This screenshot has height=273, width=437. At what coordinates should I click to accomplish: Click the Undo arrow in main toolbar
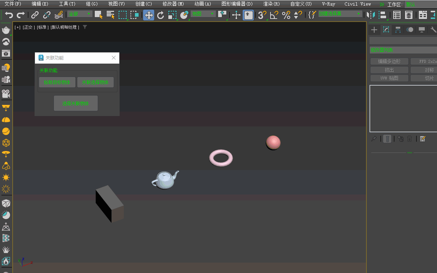(x=9, y=15)
